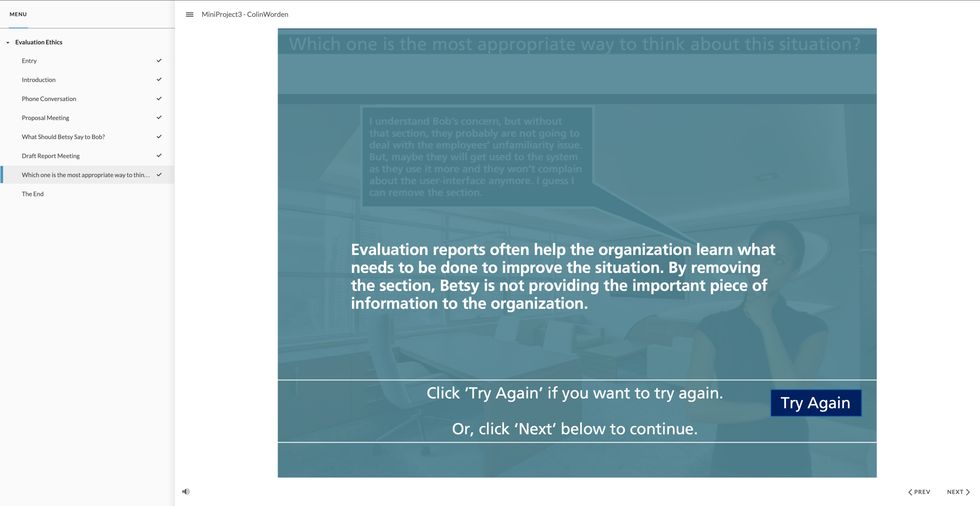980x506 pixels.
Task: Mute audio with the speaker icon
Action: click(186, 491)
